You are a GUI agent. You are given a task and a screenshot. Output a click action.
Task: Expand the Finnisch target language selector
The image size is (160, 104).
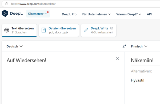[x=139, y=46]
